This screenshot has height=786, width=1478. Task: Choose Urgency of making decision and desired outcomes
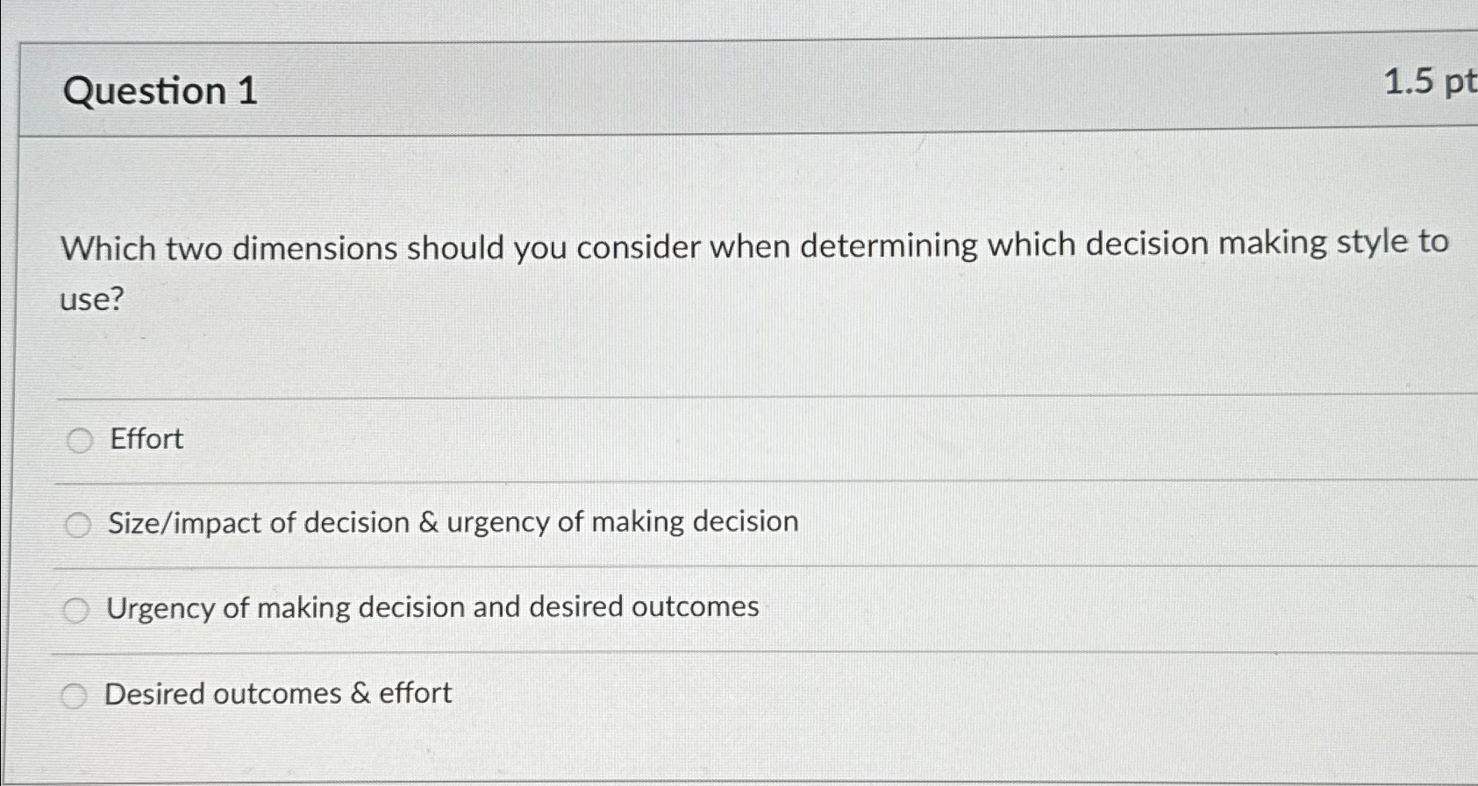(x=76, y=609)
